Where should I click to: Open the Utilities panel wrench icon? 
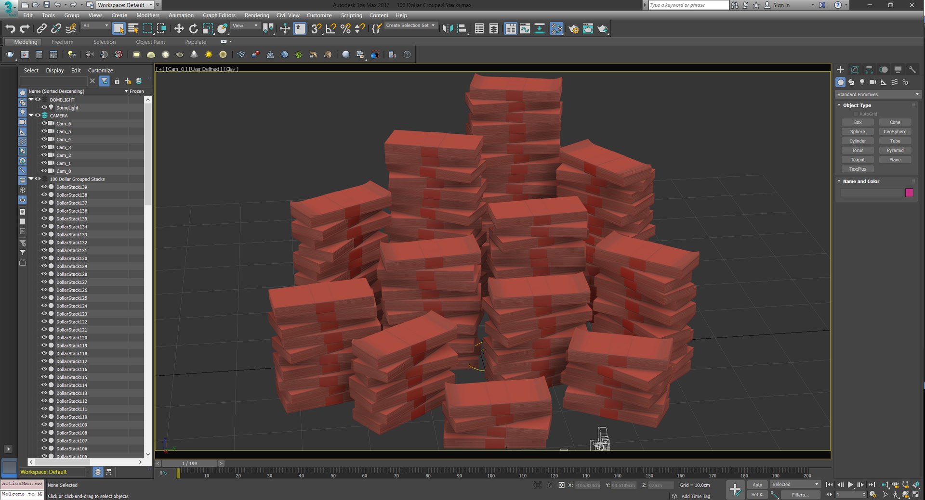coord(912,69)
